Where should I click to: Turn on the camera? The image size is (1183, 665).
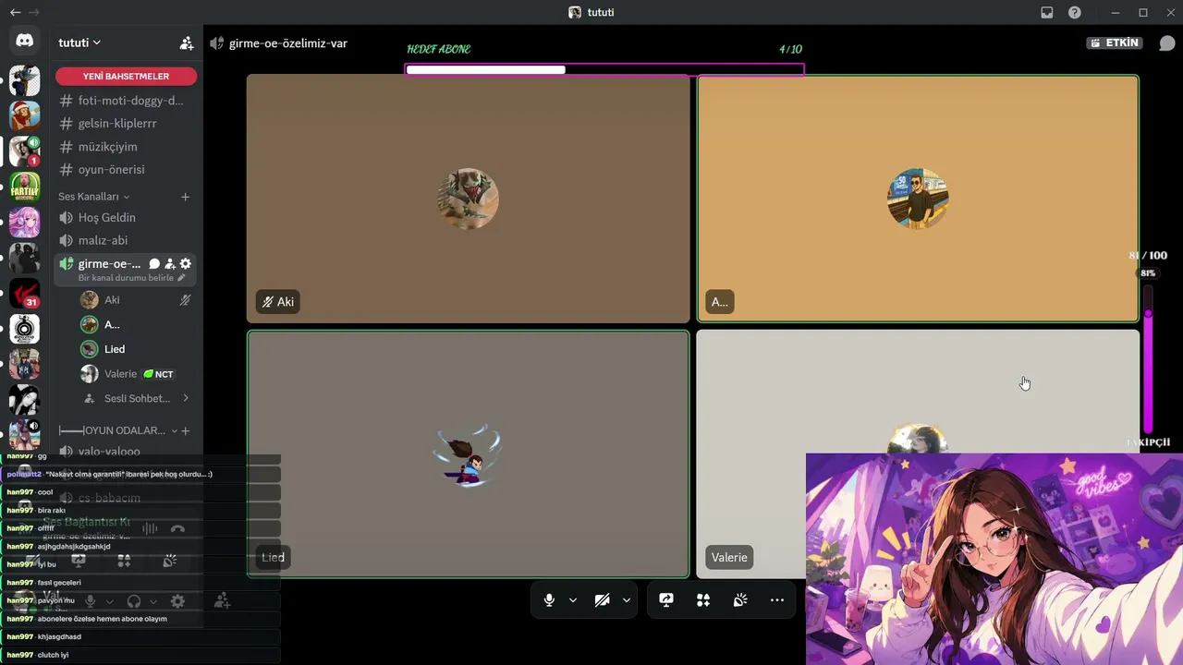[x=603, y=600]
